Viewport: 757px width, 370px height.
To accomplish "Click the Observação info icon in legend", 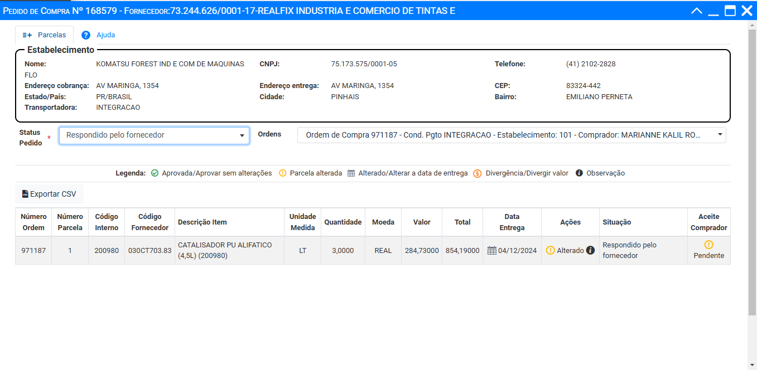I will [x=579, y=173].
